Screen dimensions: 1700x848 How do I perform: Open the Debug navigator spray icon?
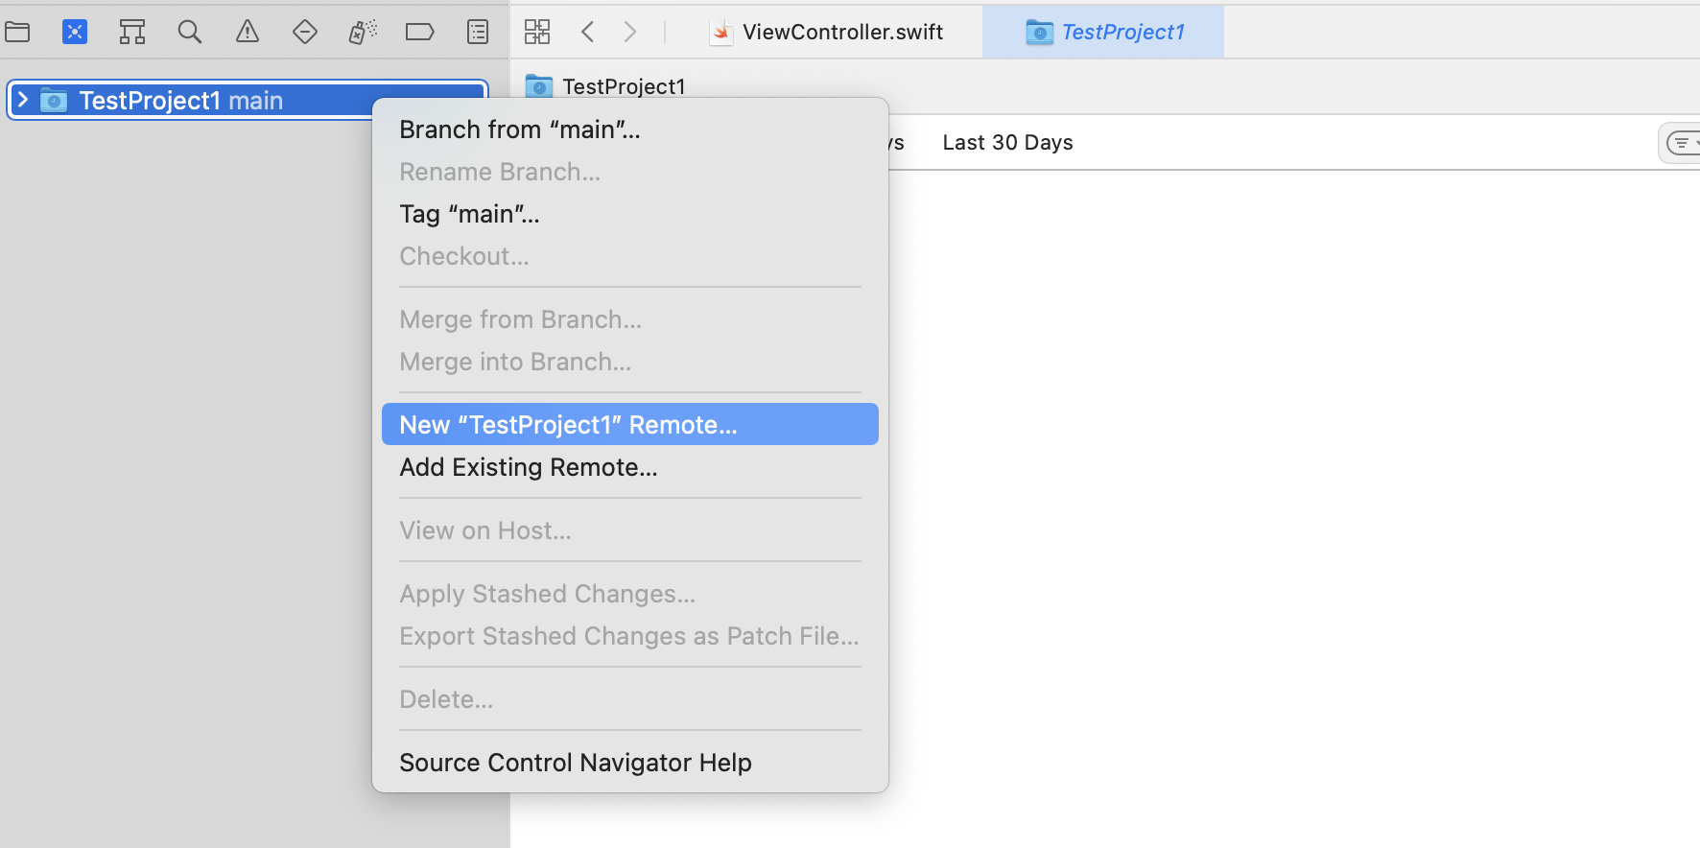(x=363, y=32)
